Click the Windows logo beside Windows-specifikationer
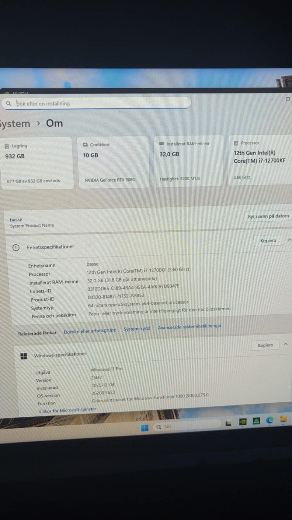Viewport: 292px width, 520px height. (24, 356)
